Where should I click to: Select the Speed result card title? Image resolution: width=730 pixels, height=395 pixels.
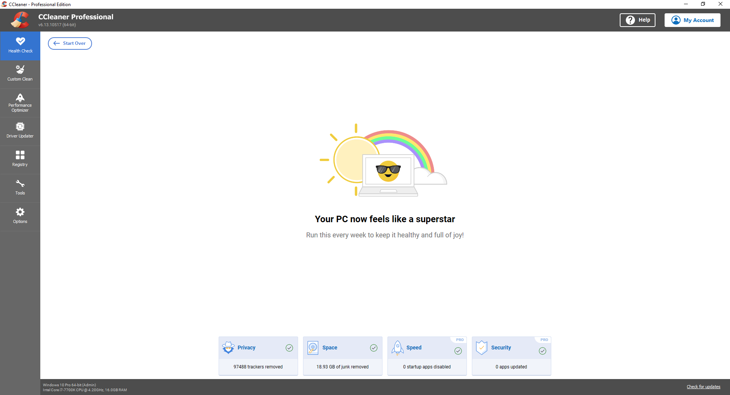tap(414, 348)
